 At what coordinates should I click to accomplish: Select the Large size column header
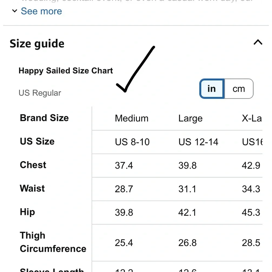pyautogui.click(x=190, y=118)
